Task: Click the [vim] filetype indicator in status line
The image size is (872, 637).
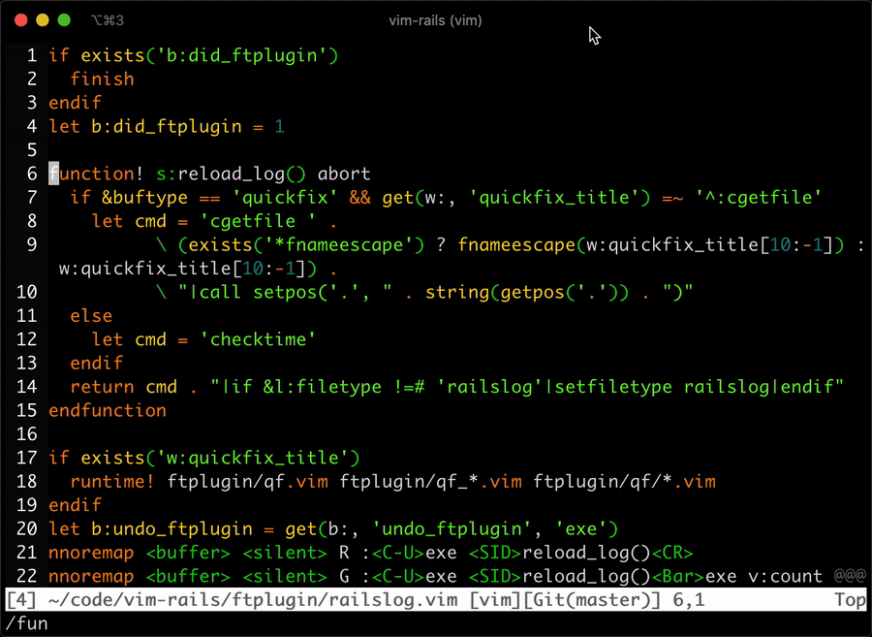Action: pos(495,600)
